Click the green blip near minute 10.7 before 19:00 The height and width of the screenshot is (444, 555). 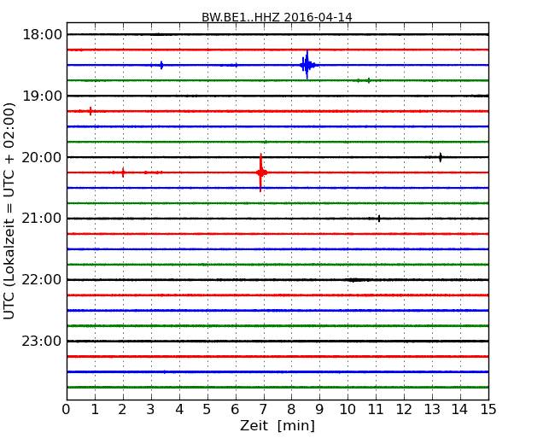tap(369, 80)
